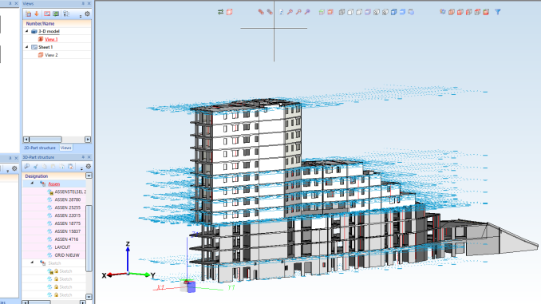Screen dimensions: 541x304
Task: Select ASSEN 22015 in part list
Action: [67, 215]
